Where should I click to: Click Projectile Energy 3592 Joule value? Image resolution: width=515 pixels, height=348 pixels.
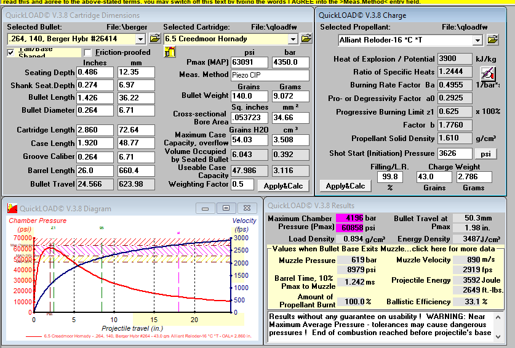pyautogui.click(x=467, y=280)
